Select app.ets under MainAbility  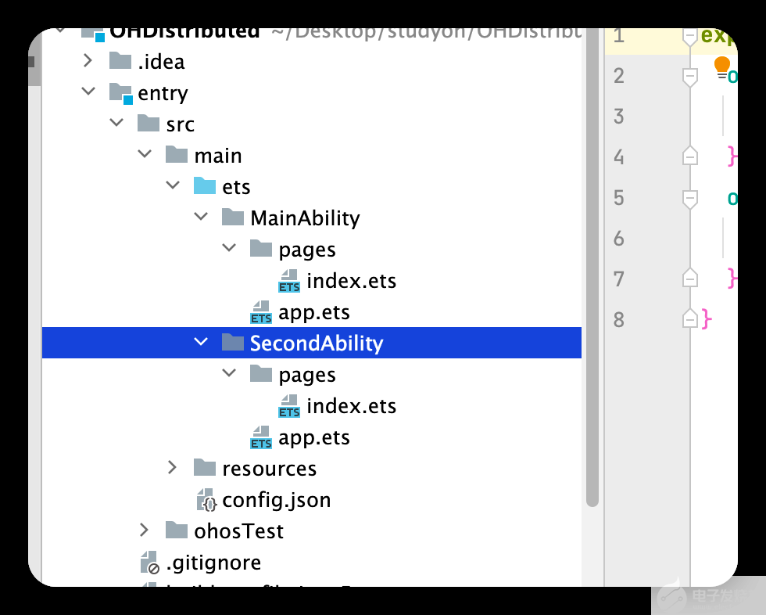[x=314, y=312]
